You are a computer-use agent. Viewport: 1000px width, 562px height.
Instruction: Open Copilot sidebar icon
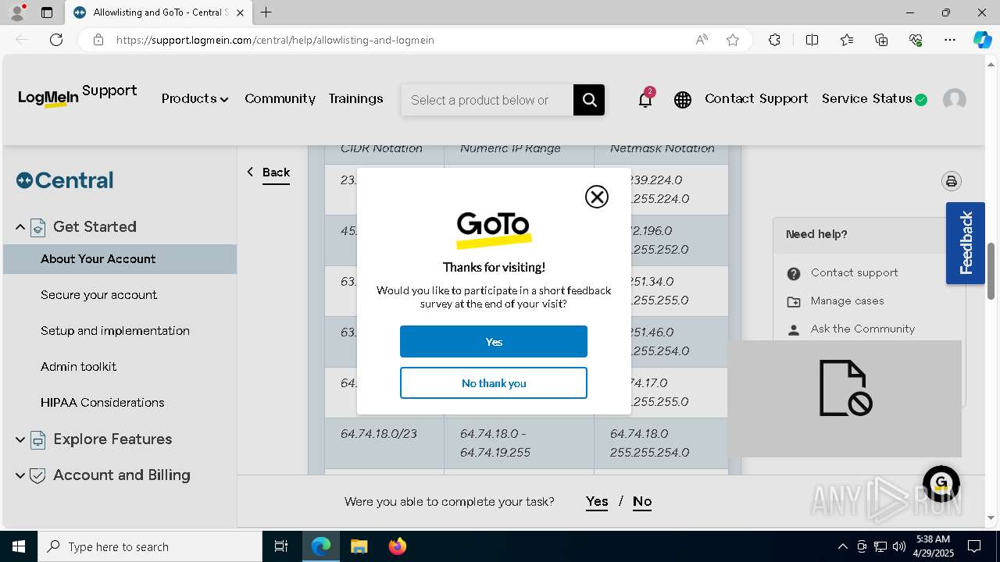click(982, 40)
